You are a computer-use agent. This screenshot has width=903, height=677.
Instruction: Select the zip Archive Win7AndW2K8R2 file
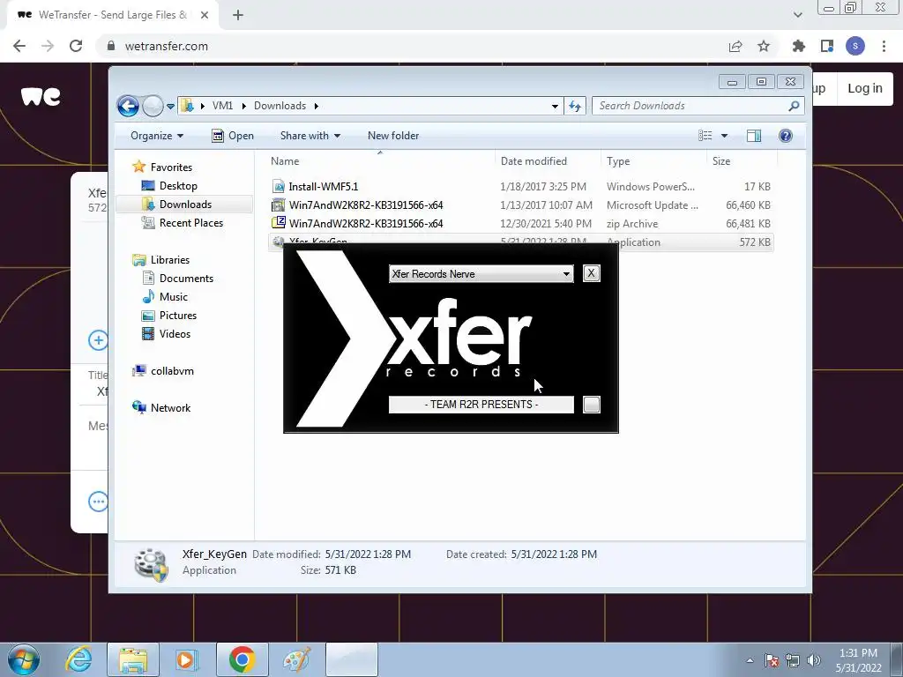pos(520,223)
